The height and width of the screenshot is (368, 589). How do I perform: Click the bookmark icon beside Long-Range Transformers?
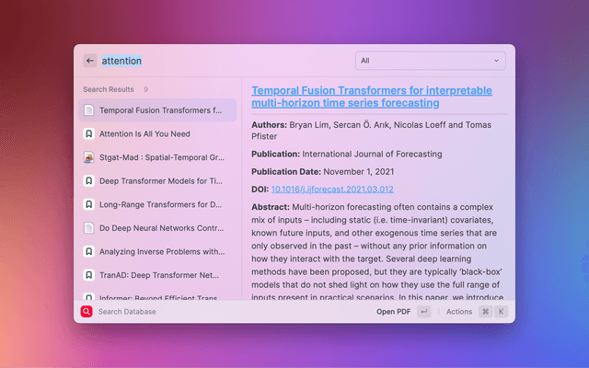(88, 204)
